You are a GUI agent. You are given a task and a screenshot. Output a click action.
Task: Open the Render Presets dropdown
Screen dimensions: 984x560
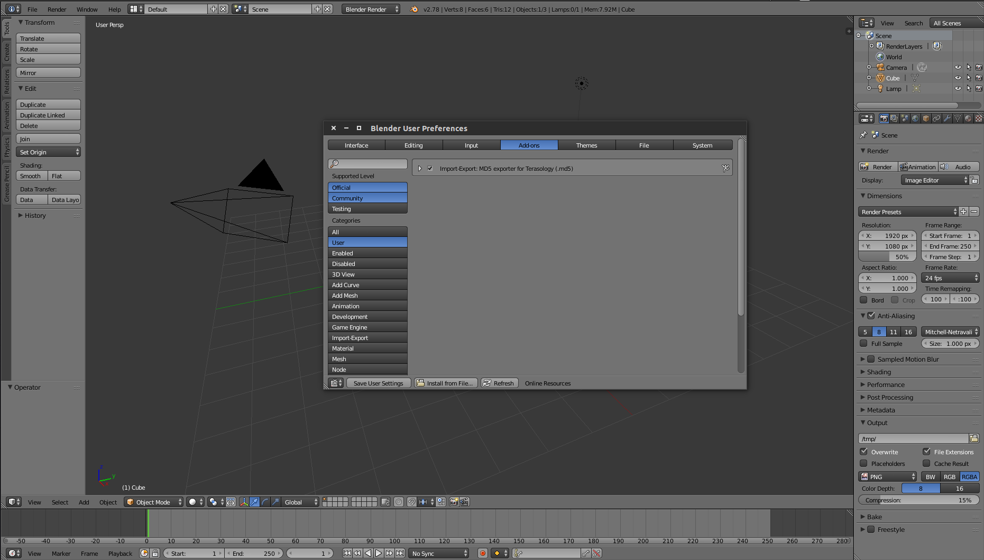point(908,212)
